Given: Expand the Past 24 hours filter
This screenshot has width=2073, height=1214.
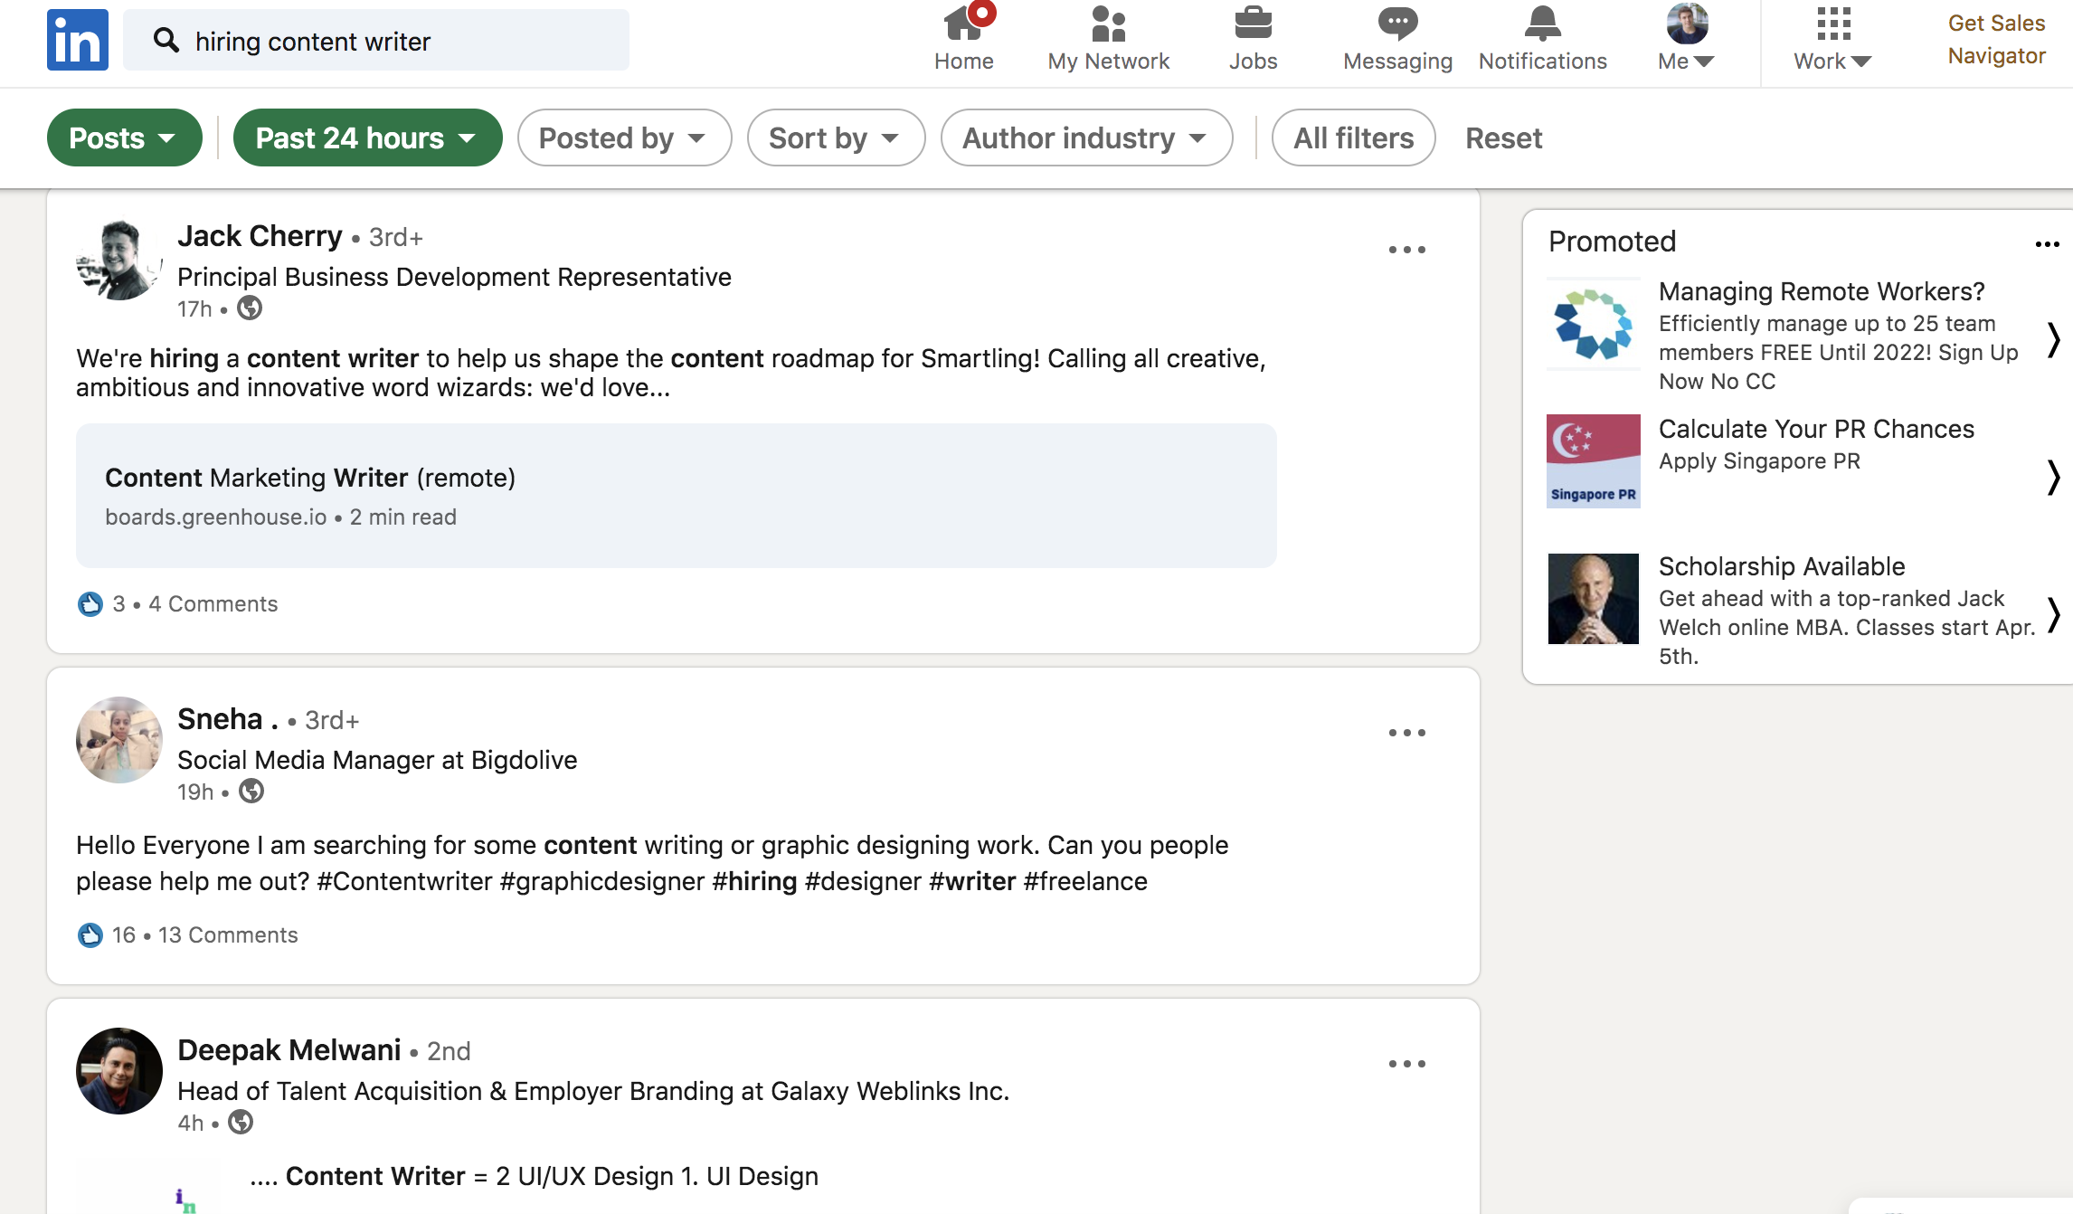Looking at the screenshot, I should tap(366, 138).
